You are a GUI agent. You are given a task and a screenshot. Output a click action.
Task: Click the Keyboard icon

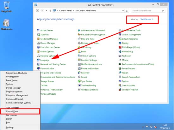point(120,56)
